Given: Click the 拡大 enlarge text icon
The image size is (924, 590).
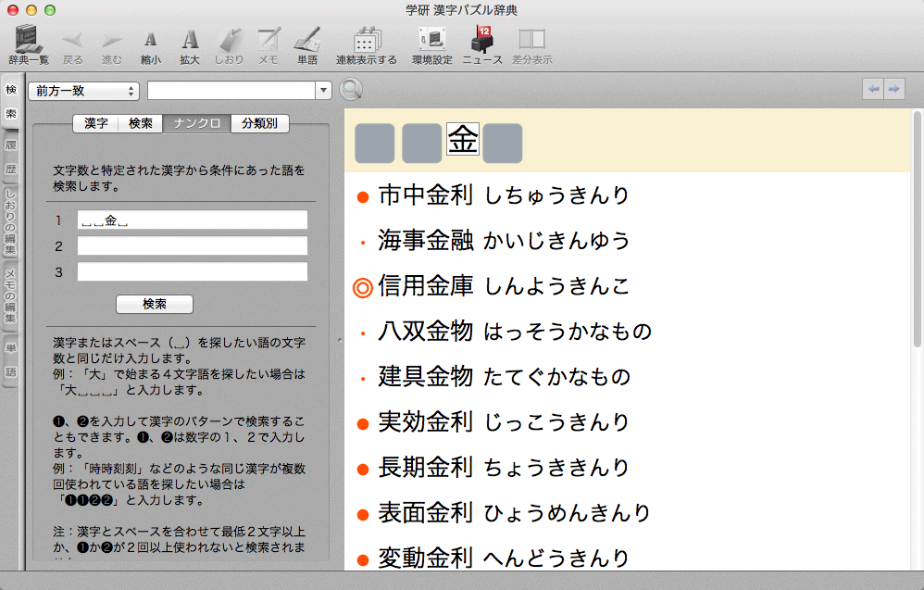Looking at the screenshot, I should click(x=190, y=44).
